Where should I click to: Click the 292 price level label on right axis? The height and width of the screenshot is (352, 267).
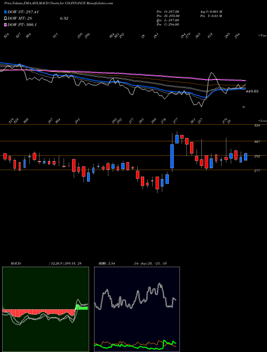click(x=257, y=156)
